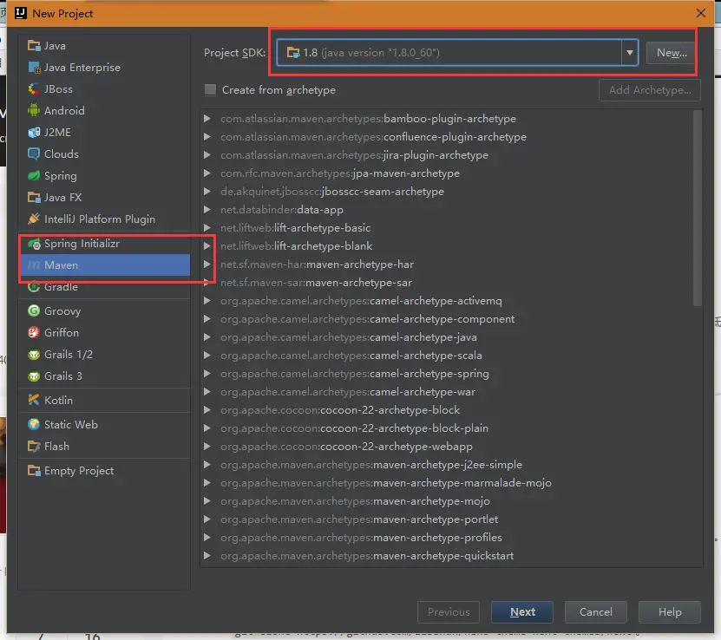Select the camel-archetype-spring row
This screenshot has height=640, width=721.
(x=447, y=374)
